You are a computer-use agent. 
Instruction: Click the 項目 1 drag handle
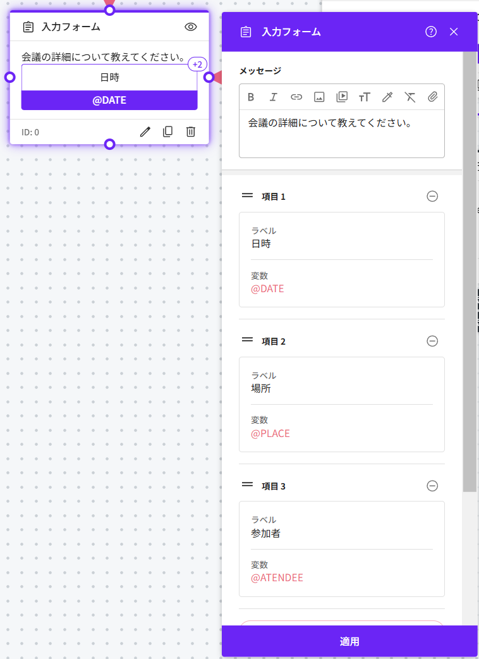247,196
